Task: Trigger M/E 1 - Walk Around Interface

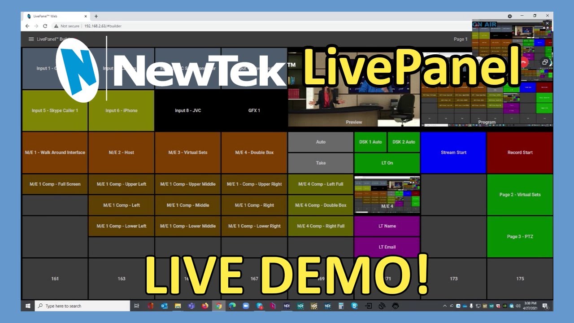Action: click(x=55, y=153)
